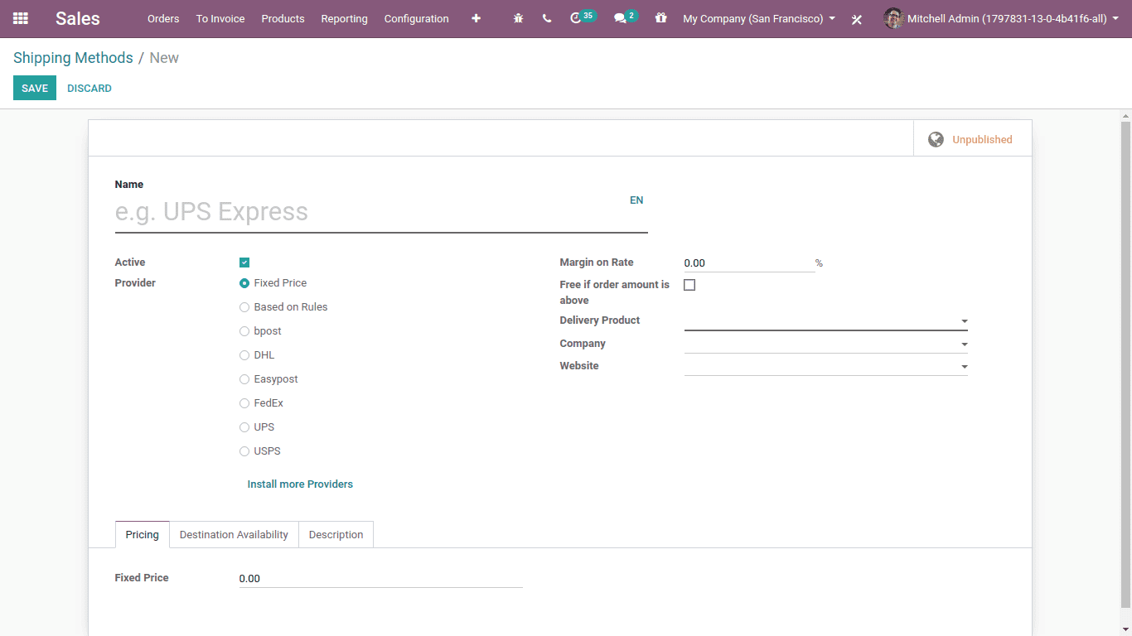Open My Company (San Francisco) switcher
This screenshot has height=636, width=1132.
[759, 18]
